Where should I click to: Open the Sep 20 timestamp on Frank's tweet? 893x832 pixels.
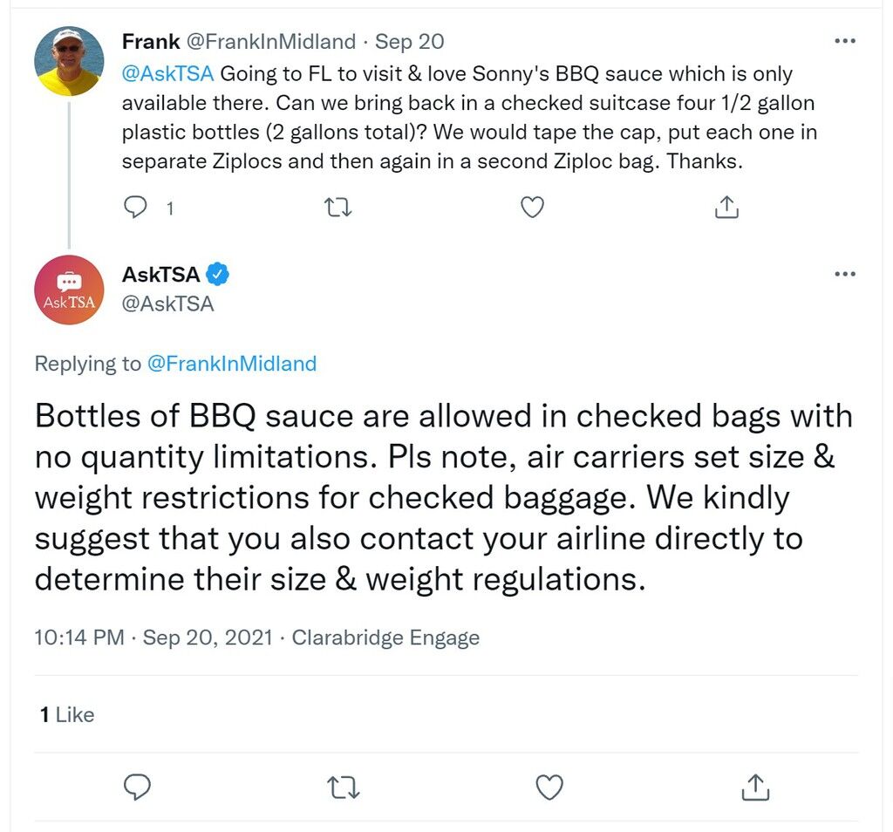410,42
